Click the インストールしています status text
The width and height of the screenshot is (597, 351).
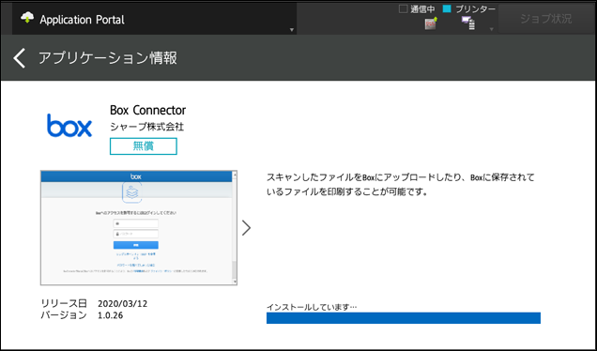coord(312,307)
